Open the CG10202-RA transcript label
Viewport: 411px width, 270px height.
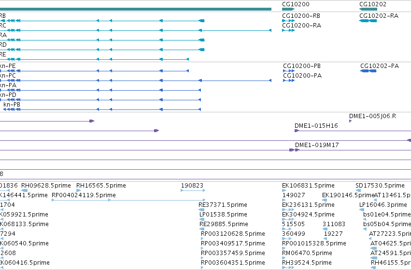379,16
